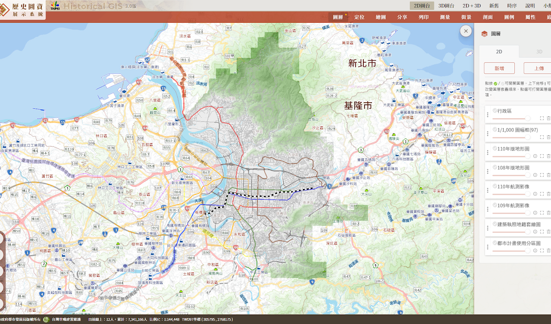The width and height of the screenshot is (551, 324).
Task: Delete the 建築執照地籍套繪圖 layer
Action: 548,232
